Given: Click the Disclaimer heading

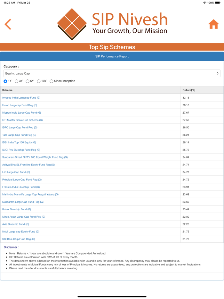Looking at the screenshot, I should click(11, 247).
